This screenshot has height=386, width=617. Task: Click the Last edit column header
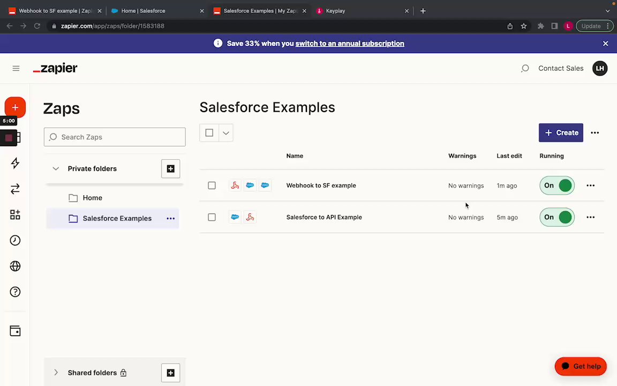coord(509,156)
